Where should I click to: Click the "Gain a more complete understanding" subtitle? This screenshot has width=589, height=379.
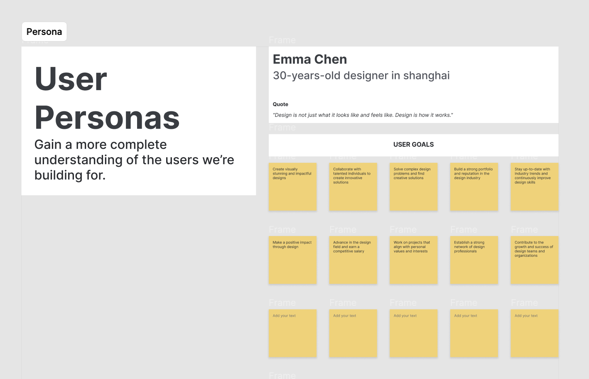pyautogui.click(x=134, y=160)
